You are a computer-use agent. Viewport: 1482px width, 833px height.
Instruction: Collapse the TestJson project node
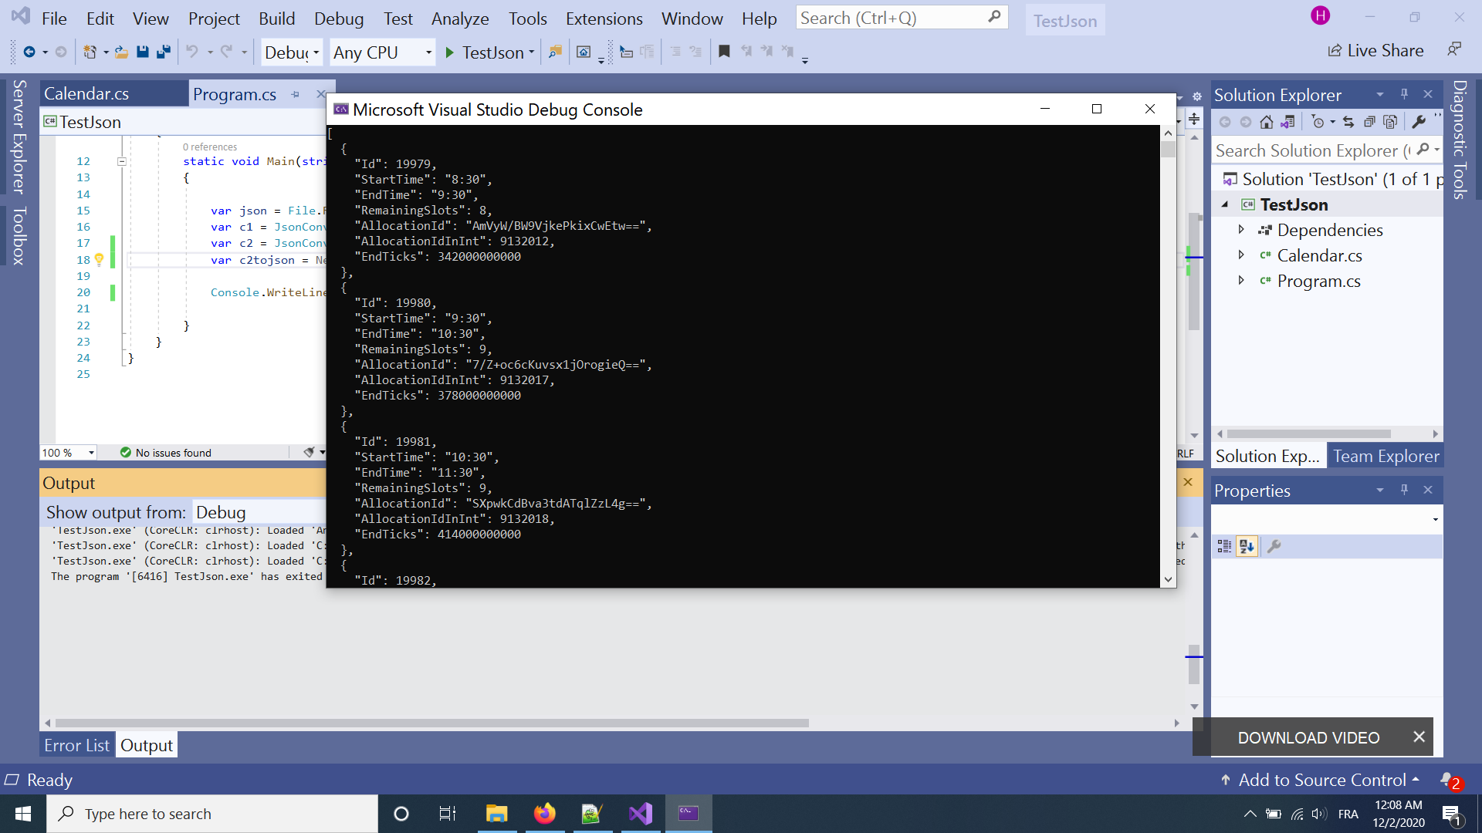1225,204
